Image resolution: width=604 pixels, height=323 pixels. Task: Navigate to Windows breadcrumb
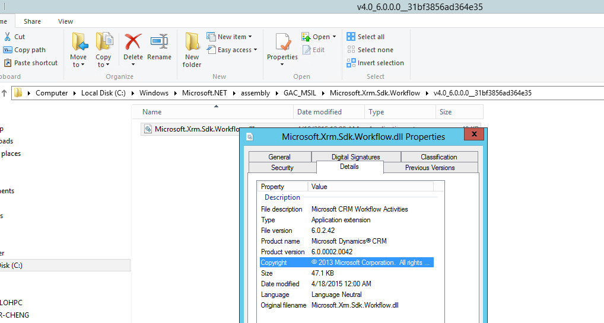(154, 93)
